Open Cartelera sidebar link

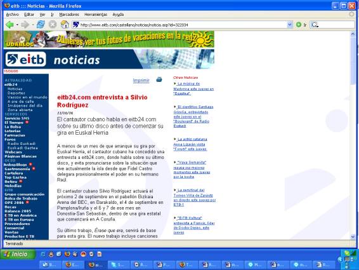(14, 173)
